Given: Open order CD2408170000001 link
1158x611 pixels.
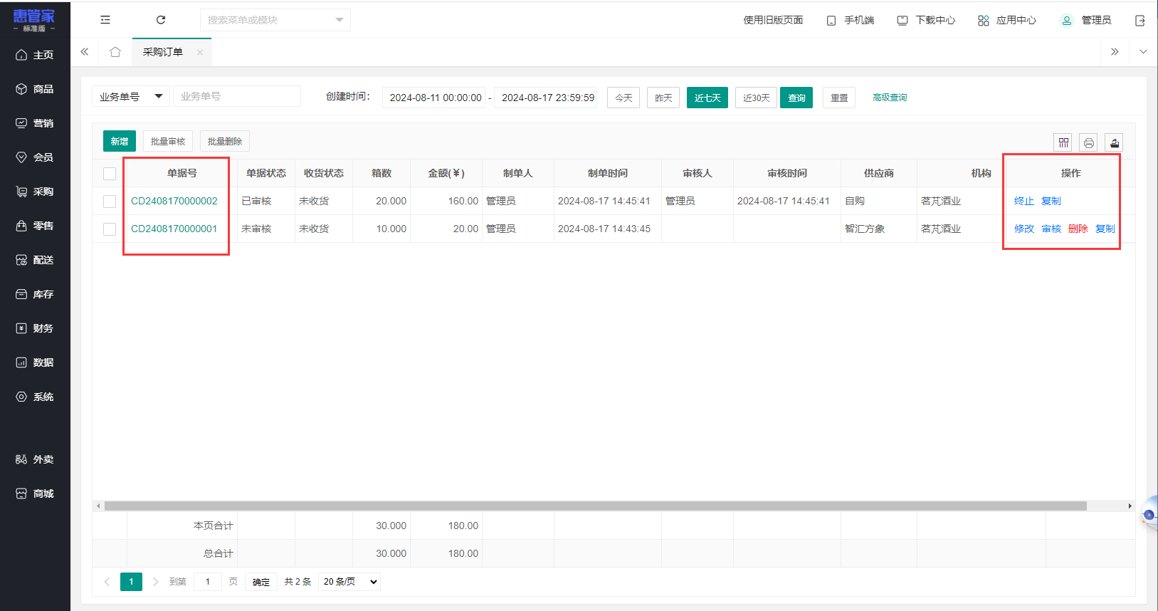Looking at the screenshot, I should coord(174,229).
